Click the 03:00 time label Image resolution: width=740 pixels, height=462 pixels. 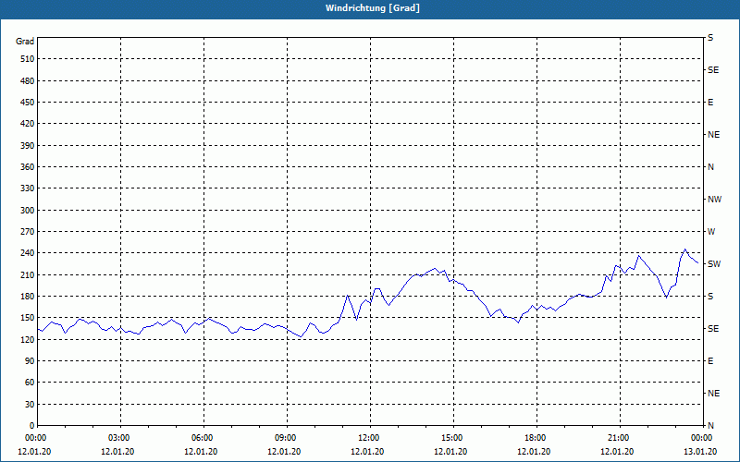[120, 438]
